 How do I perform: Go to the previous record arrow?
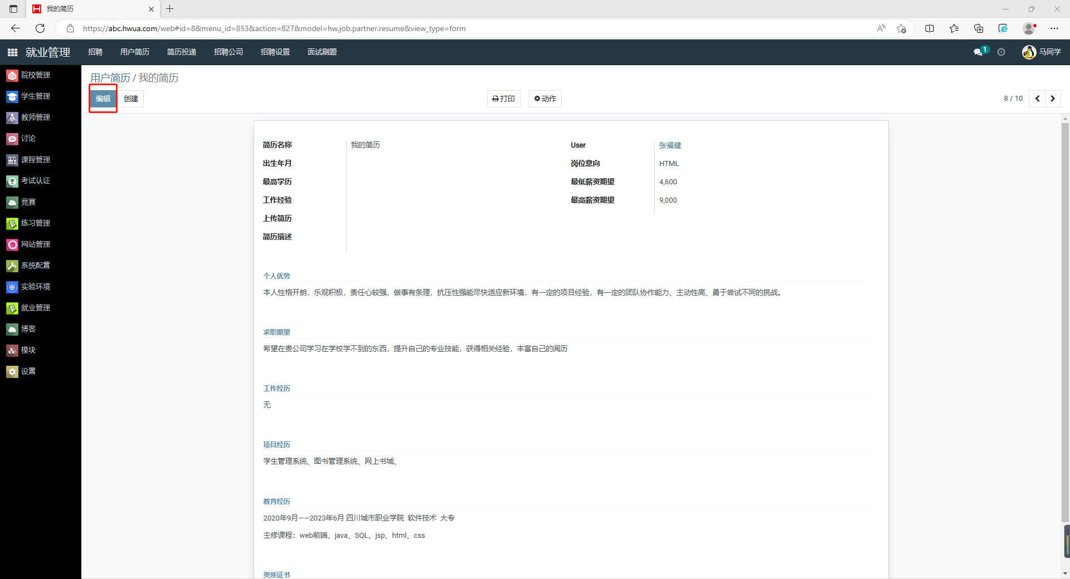click(x=1037, y=99)
